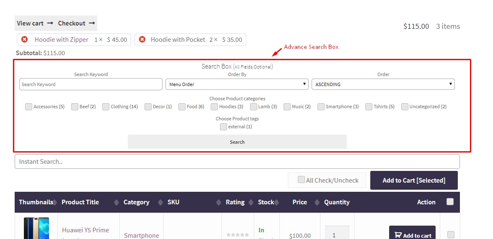Remove Hoodie with Zipper from cart
Viewport: 493px width, 239px height.
pos(25,39)
